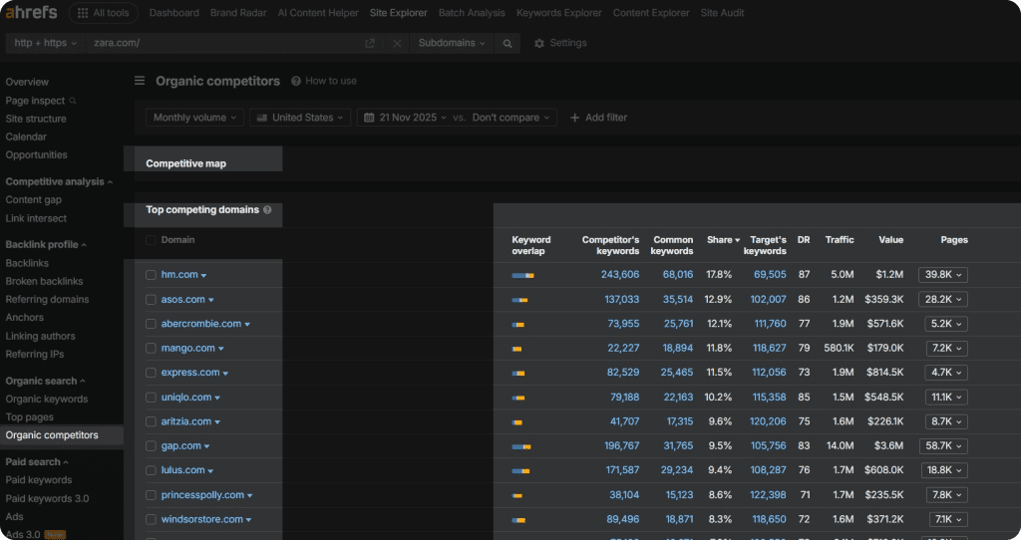Open the Don't compare dropdown

pyautogui.click(x=511, y=118)
